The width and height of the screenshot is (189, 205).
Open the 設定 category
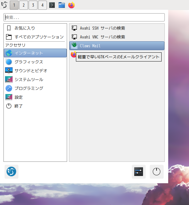pos(35,97)
